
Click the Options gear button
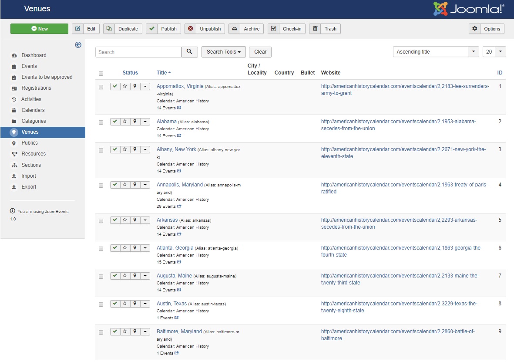pos(486,29)
